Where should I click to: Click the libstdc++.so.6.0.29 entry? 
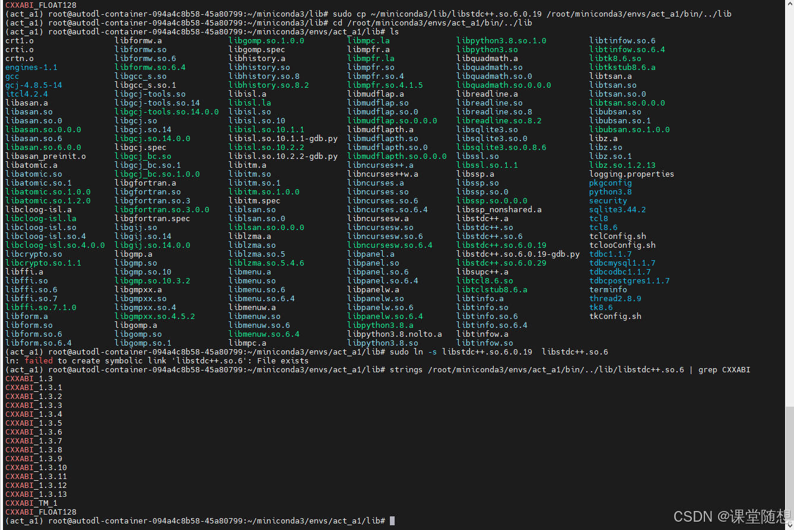pyautogui.click(x=501, y=263)
